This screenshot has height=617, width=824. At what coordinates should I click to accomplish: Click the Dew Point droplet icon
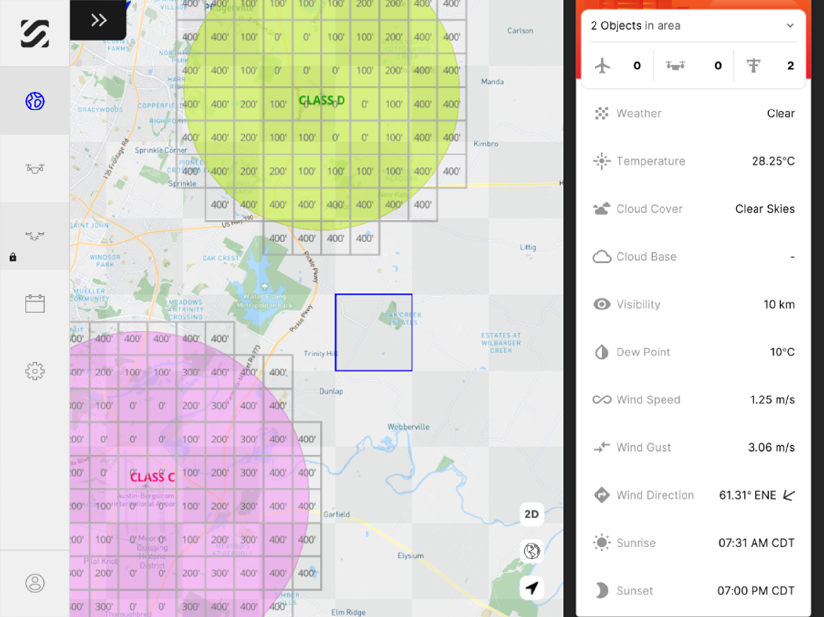tap(602, 352)
